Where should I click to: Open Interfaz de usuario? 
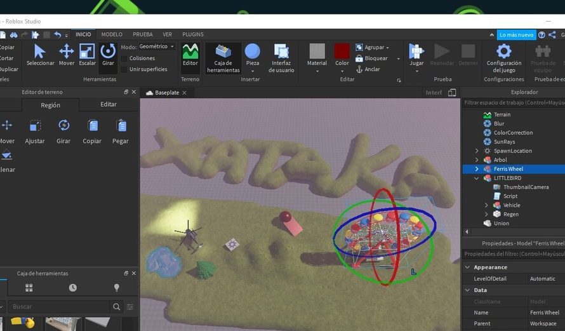tap(281, 58)
